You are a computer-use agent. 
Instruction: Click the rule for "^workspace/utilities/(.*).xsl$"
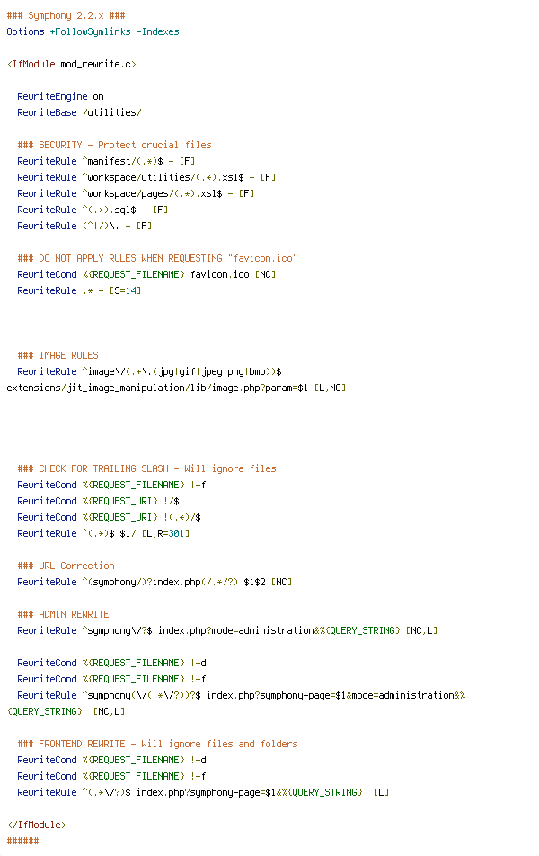pos(146,177)
